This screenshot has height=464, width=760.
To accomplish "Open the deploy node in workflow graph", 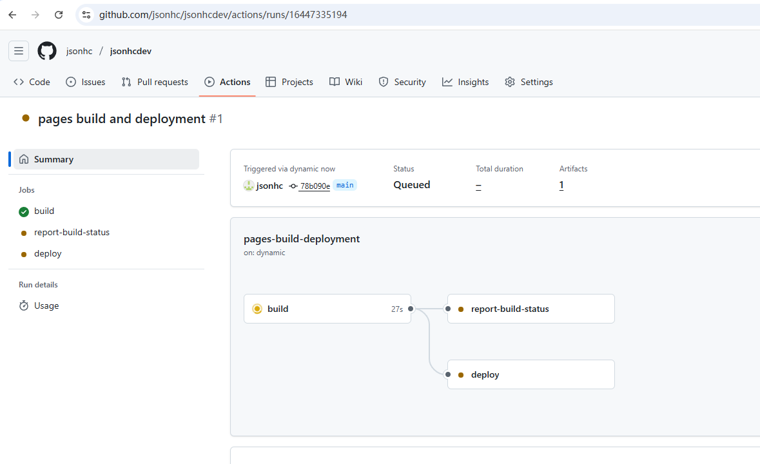I will coord(531,374).
